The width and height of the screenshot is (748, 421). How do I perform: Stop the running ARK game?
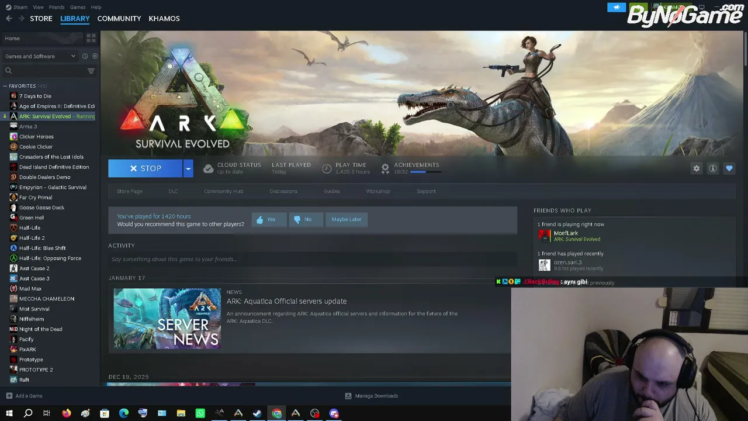click(146, 168)
